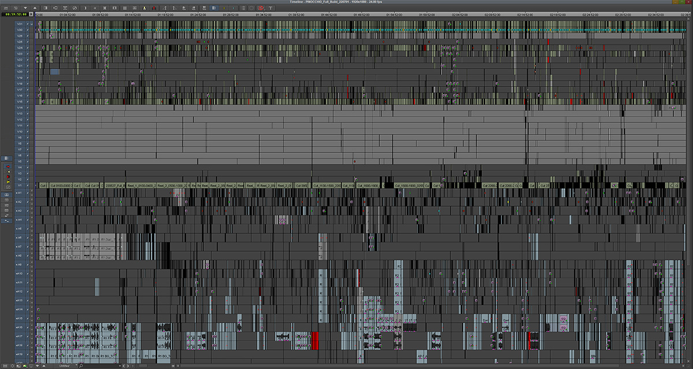Click the downward triangle in the top toolbar
Viewport: 693px width, 369px height.
25,8
